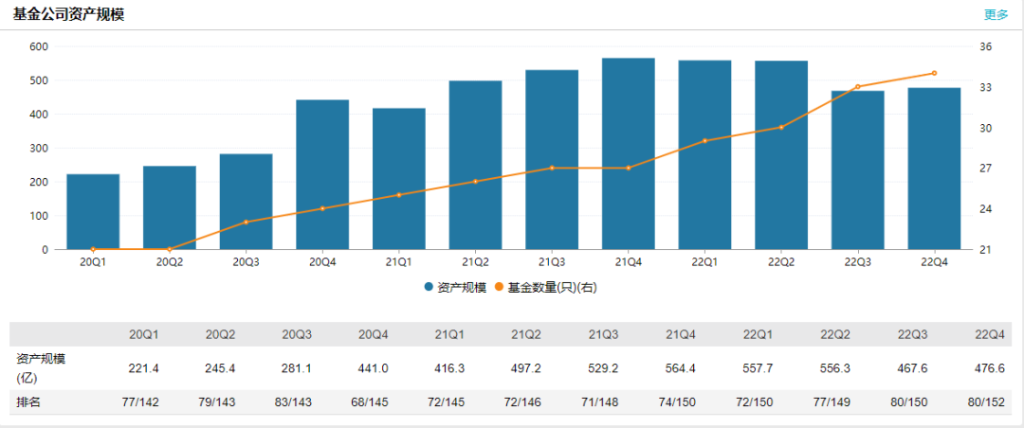Select table cell value 564.4
1024x428 pixels.
[681, 368]
